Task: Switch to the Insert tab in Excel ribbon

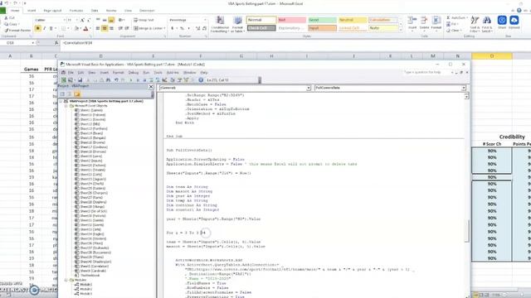Action: coord(32,11)
